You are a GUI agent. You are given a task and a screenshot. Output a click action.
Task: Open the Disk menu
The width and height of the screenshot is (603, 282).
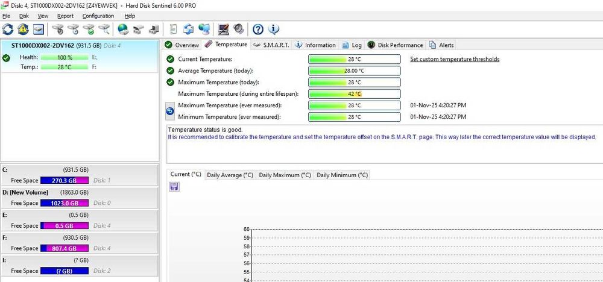[x=24, y=16]
